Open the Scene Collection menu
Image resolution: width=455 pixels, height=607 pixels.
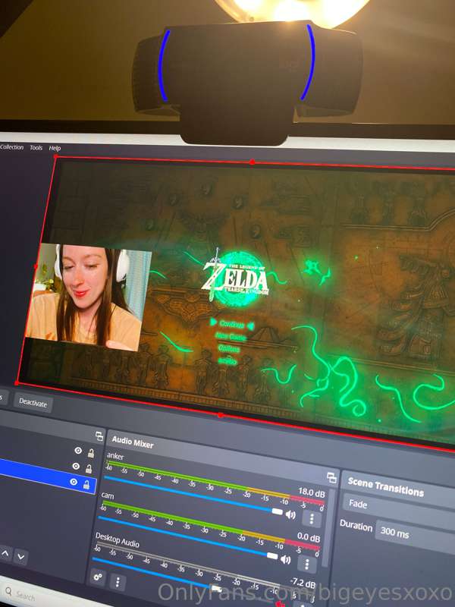tap(11, 147)
